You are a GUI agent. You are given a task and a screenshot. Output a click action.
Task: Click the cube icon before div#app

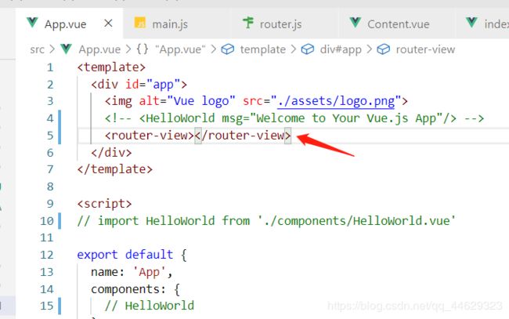308,49
